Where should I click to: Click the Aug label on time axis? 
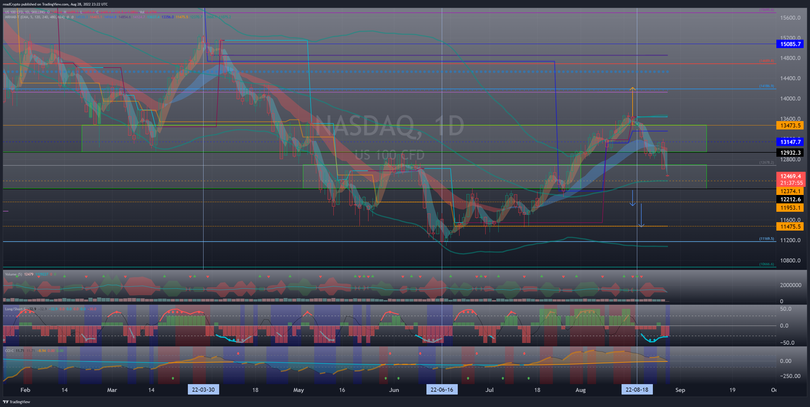(580, 390)
